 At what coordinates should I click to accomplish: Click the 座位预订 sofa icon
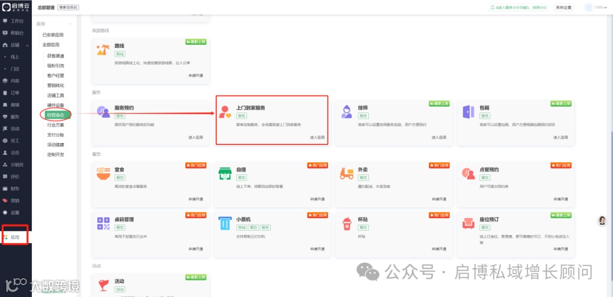468,223
